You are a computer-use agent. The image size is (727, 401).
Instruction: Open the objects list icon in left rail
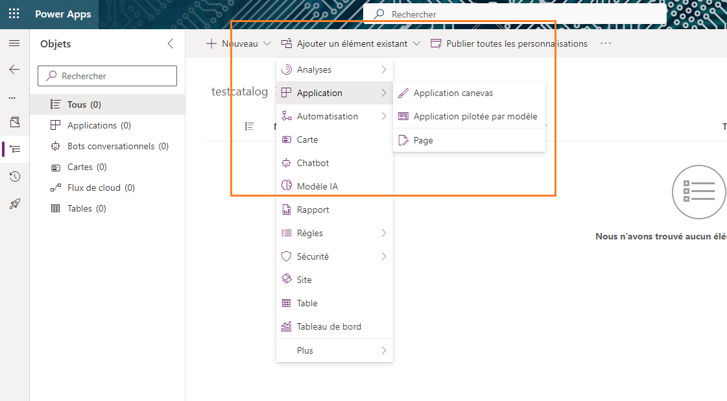(16, 149)
